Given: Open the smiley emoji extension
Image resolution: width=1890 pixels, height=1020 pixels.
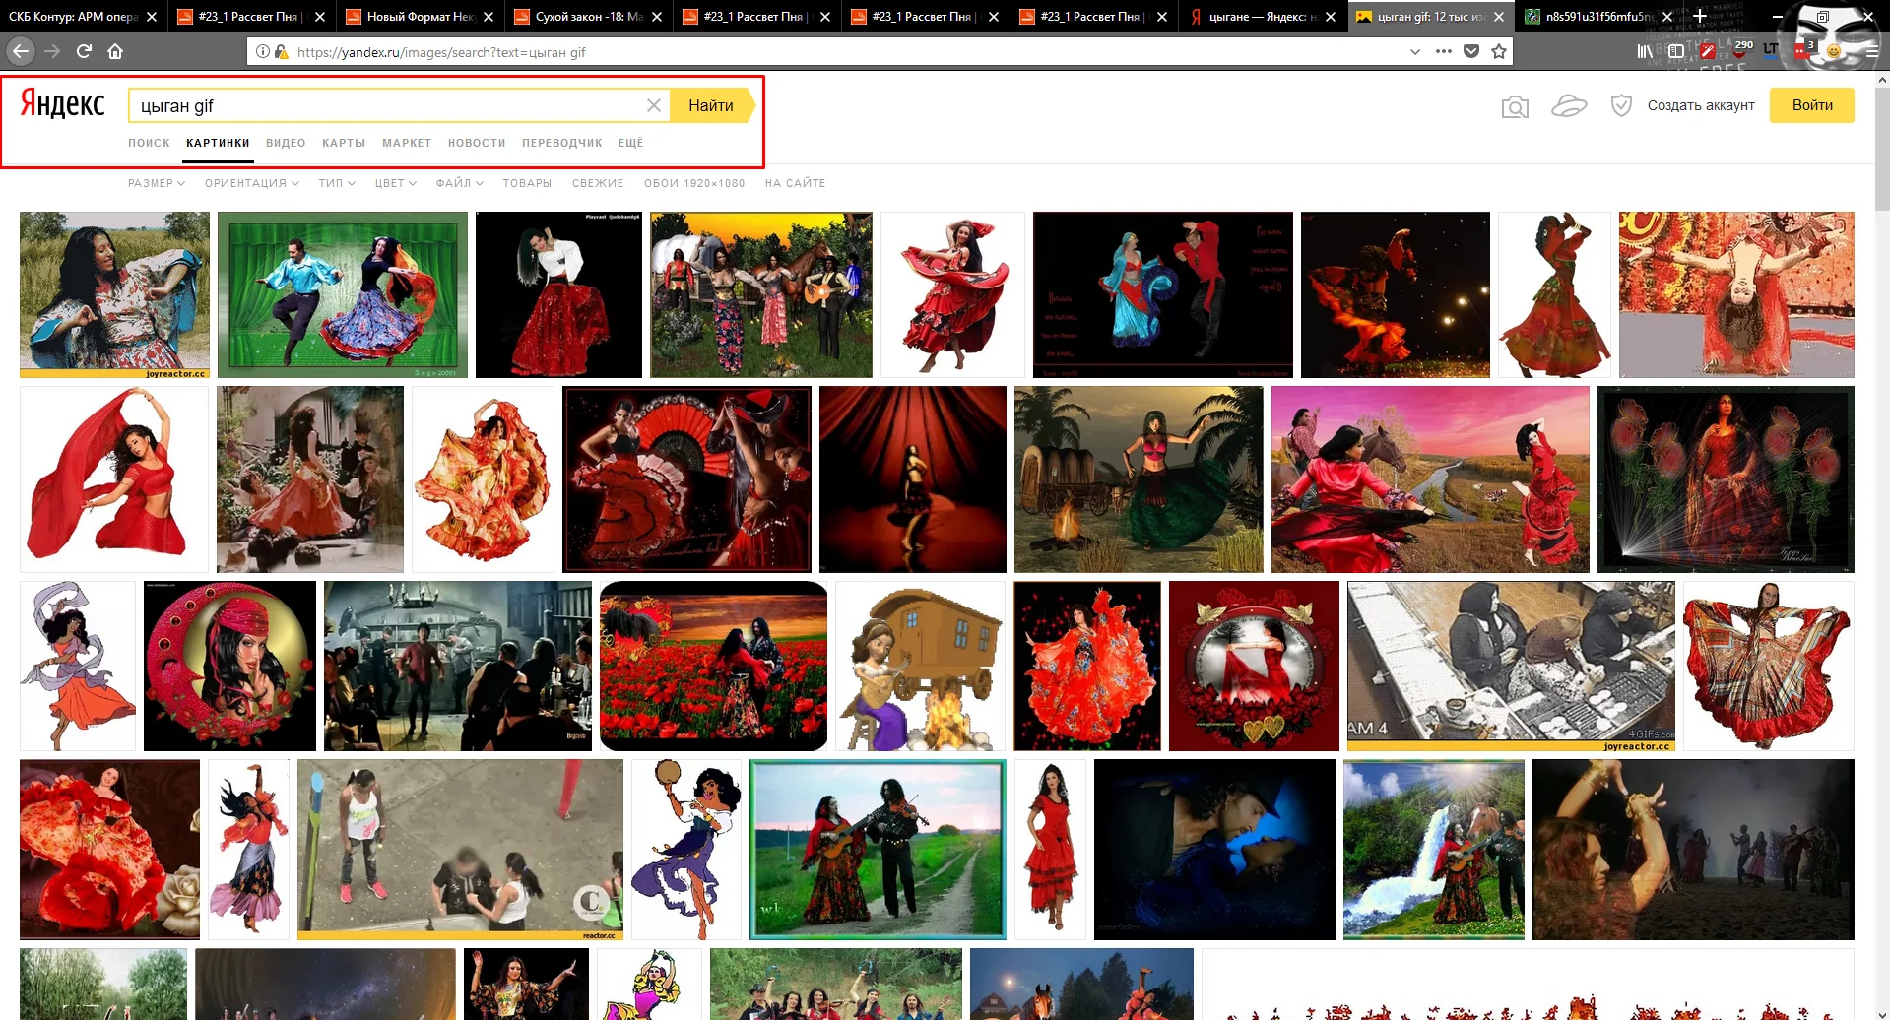Looking at the screenshot, I should coord(1833,51).
